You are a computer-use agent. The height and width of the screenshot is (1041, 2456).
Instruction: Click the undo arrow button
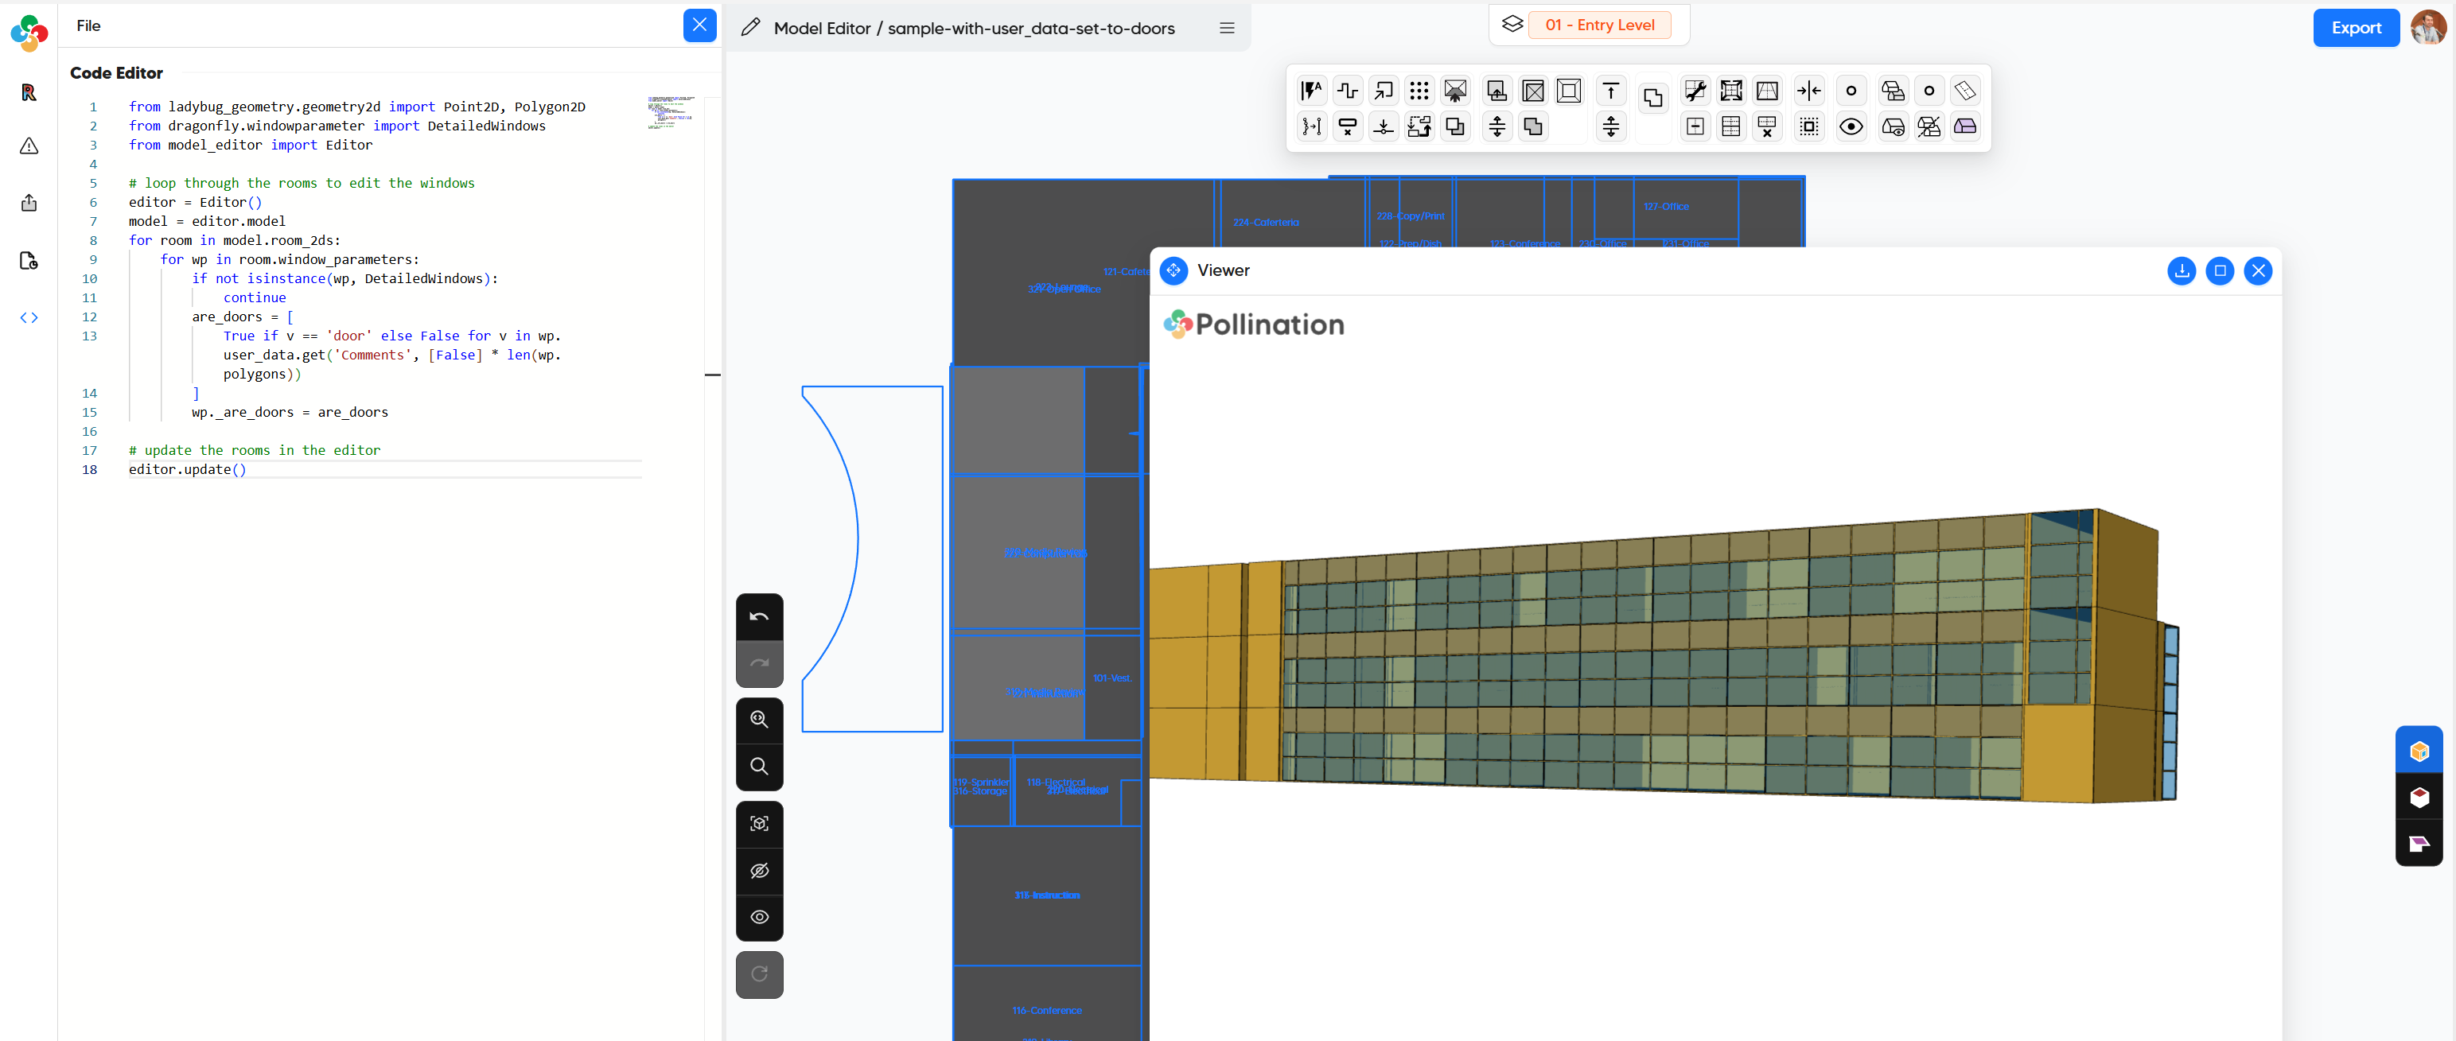759,617
